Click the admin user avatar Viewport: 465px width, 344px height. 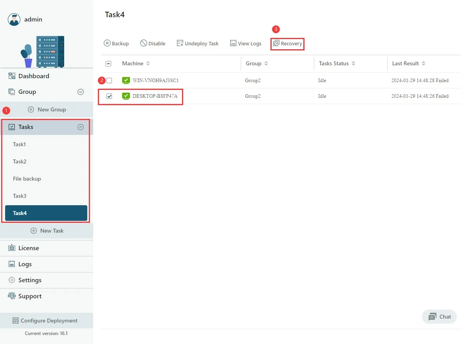pyautogui.click(x=14, y=20)
